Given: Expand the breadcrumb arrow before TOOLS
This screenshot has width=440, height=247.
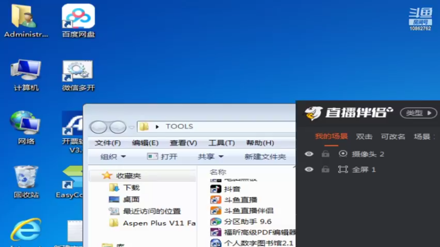Looking at the screenshot, I should (157, 127).
